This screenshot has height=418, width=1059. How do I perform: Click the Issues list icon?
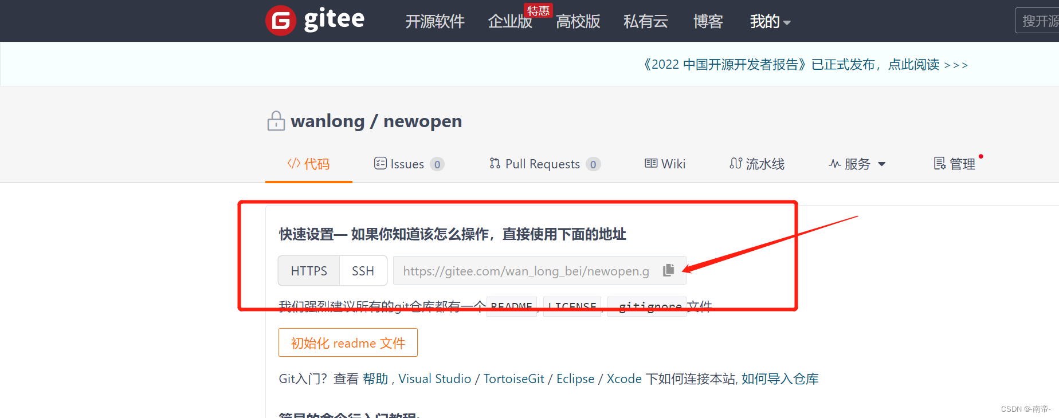(x=381, y=163)
